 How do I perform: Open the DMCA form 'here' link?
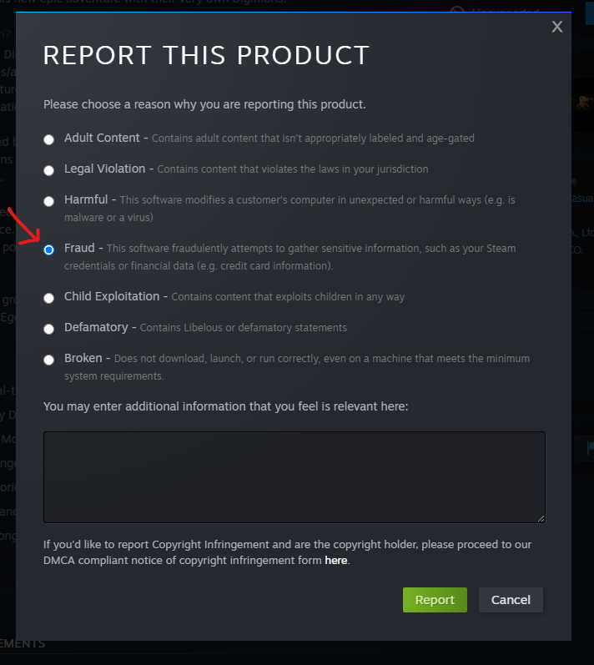click(x=336, y=560)
